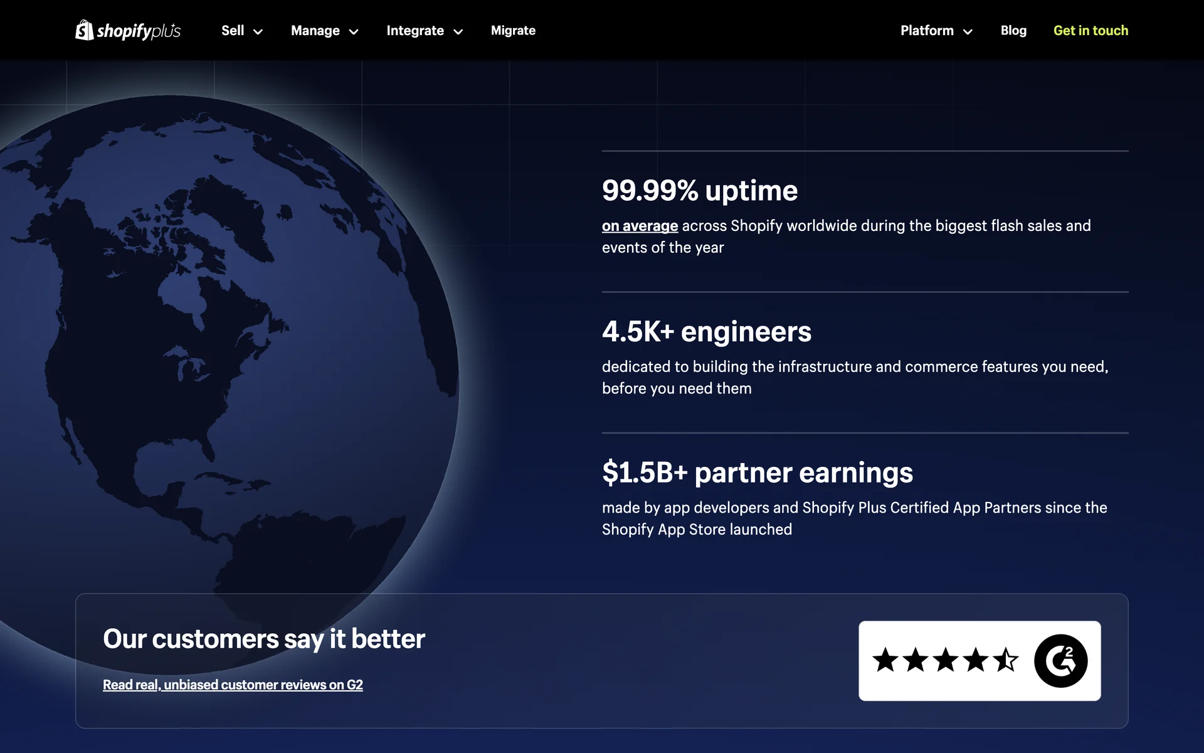The height and width of the screenshot is (753, 1204).
Task: Go to the Migrate page
Action: click(x=513, y=31)
